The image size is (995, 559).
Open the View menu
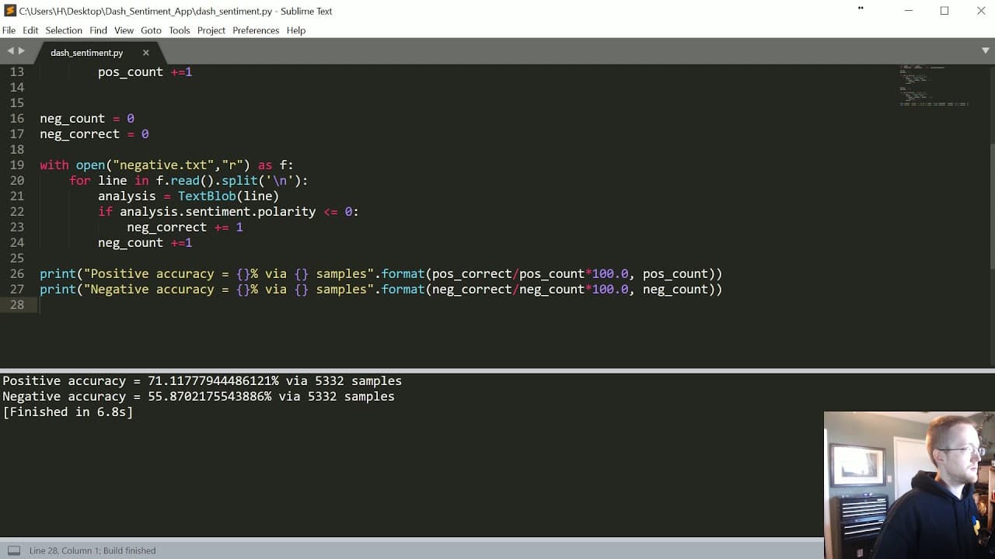(x=124, y=30)
